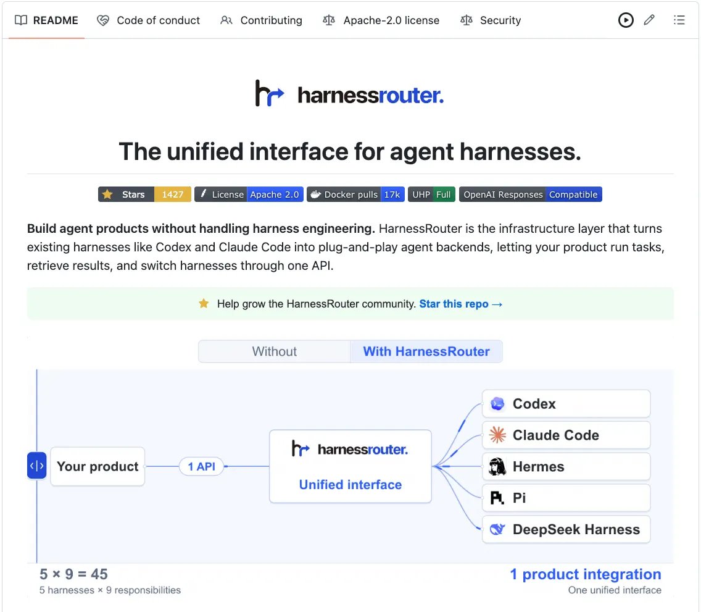
Task: Select the Claude Code harness label
Action: pos(556,435)
